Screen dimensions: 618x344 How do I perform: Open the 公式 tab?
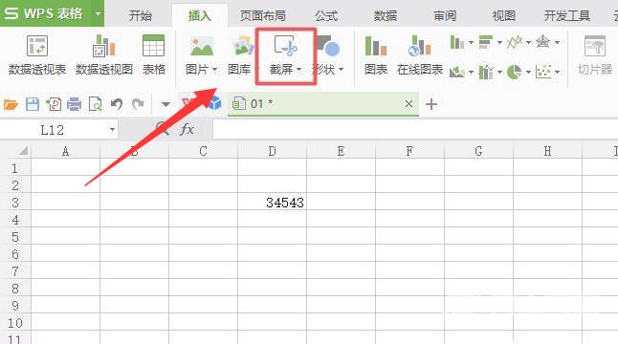coord(326,15)
